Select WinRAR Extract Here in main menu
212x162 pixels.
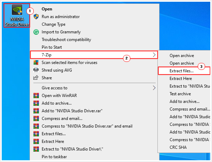tap(53, 141)
